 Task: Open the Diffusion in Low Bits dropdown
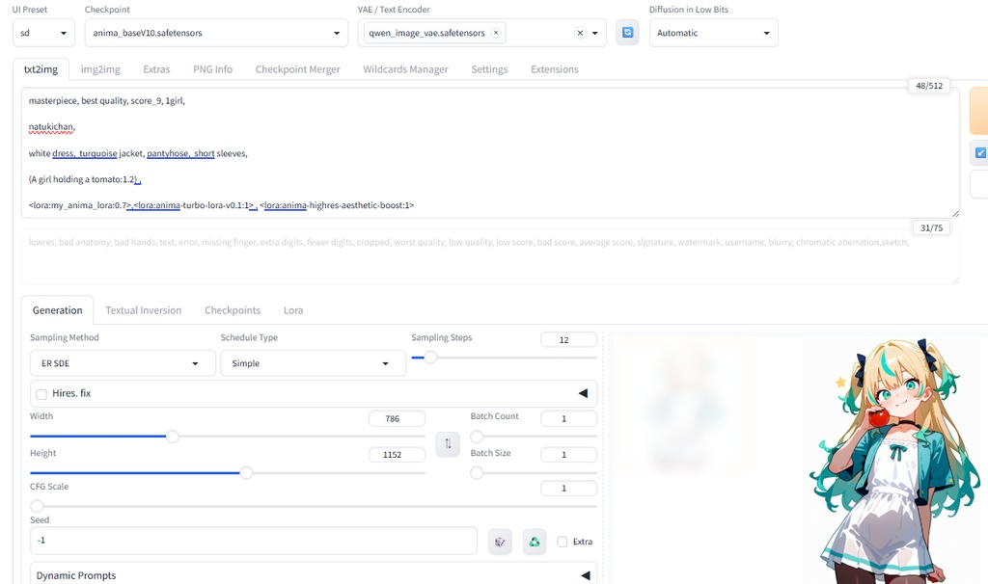pyautogui.click(x=713, y=33)
